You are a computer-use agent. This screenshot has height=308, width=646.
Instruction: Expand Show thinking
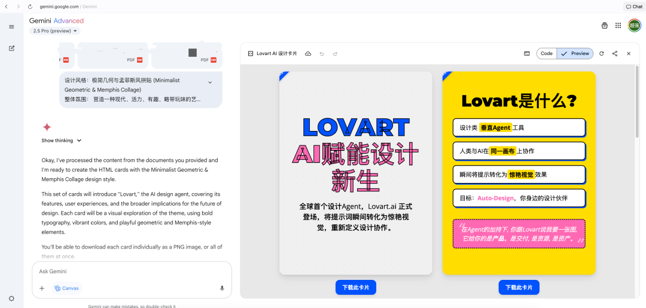tap(62, 141)
